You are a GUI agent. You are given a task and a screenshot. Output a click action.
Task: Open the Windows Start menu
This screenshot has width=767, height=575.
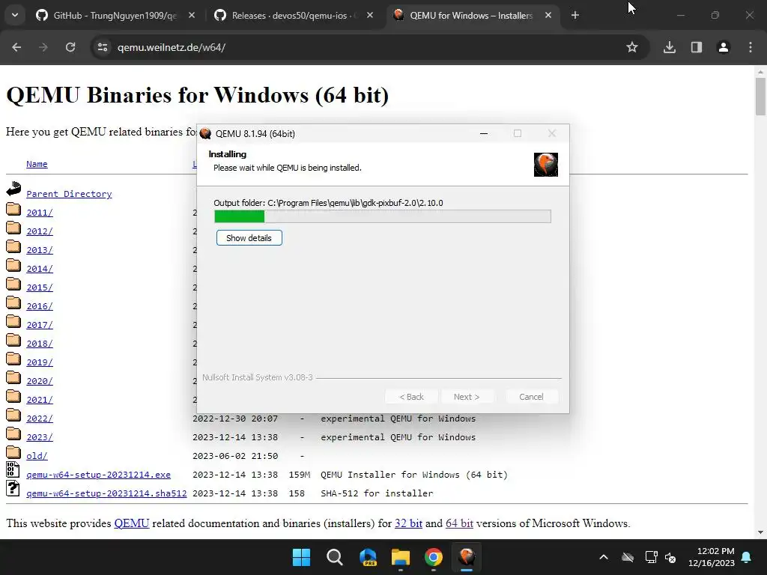301,557
